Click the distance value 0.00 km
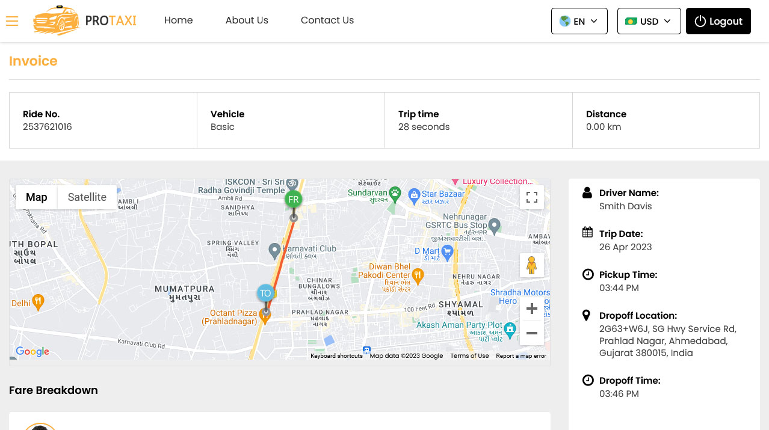 pos(604,127)
